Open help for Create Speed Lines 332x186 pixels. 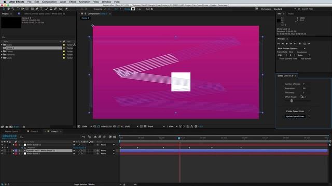pos(309,111)
